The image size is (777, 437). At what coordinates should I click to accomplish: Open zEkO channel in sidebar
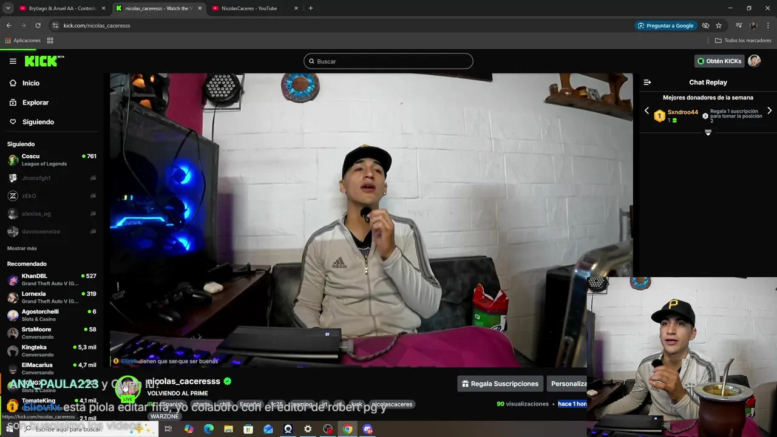[52, 196]
